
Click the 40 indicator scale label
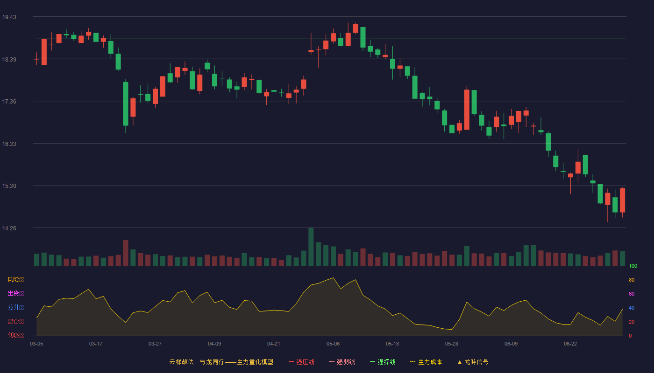coord(632,308)
